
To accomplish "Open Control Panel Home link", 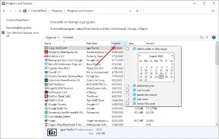I will (x=18, y=20).
